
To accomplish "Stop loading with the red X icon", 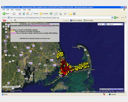I will coord(20,14).
